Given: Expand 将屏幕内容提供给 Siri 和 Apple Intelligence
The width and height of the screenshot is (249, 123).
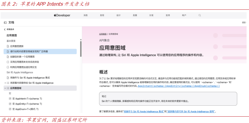Looking at the screenshot, I should [5, 83].
